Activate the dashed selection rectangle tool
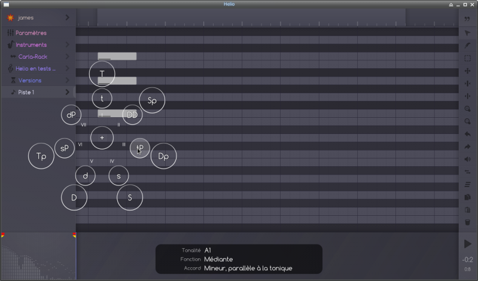Image resolution: width=478 pixels, height=281 pixels. click(467, 58)
